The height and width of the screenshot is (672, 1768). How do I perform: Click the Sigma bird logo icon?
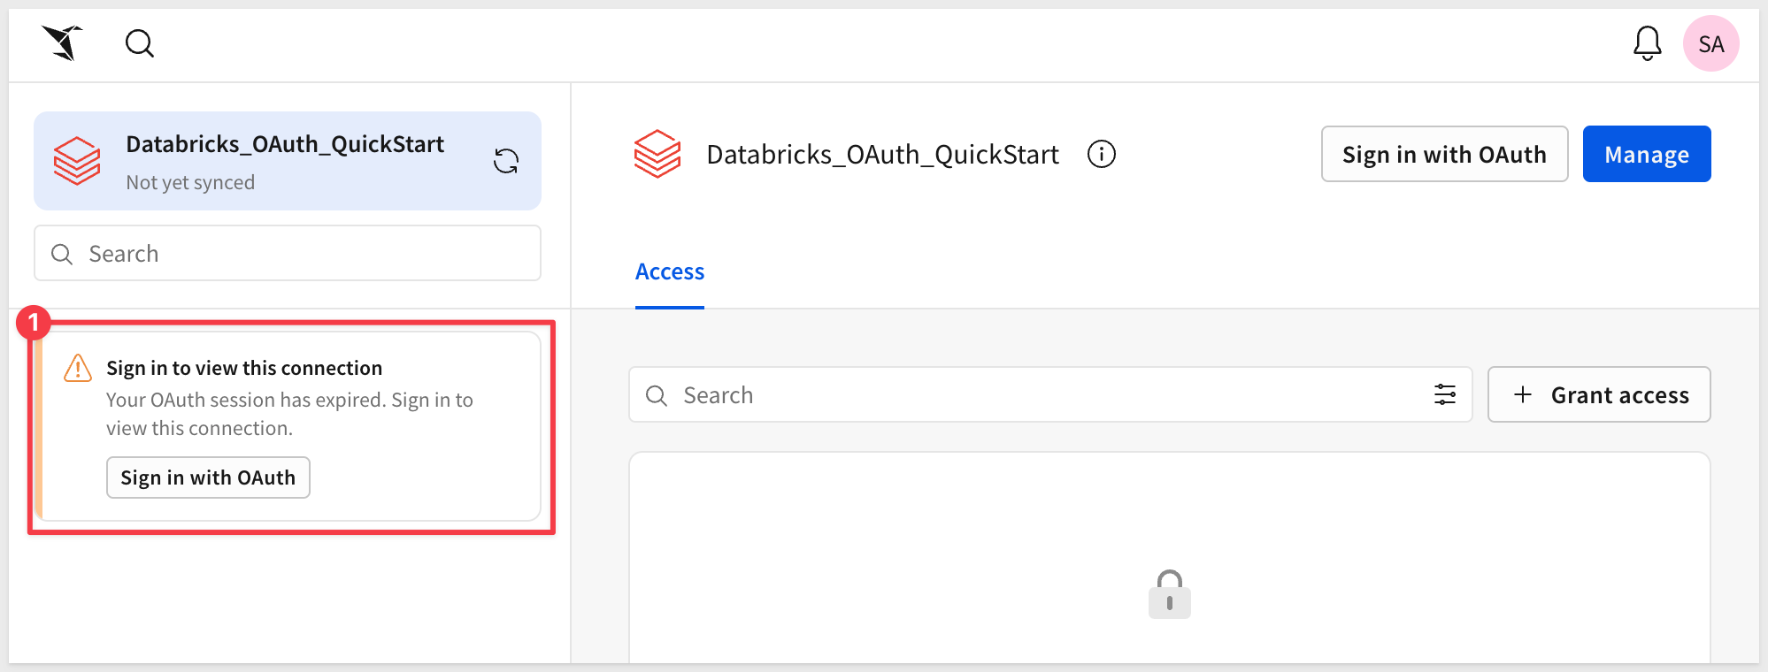(62, 42)
